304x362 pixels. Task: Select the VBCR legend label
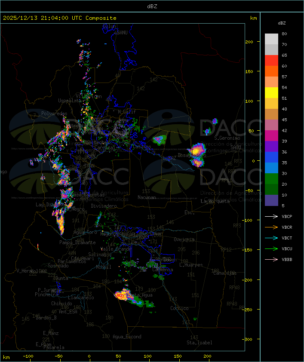287,227
